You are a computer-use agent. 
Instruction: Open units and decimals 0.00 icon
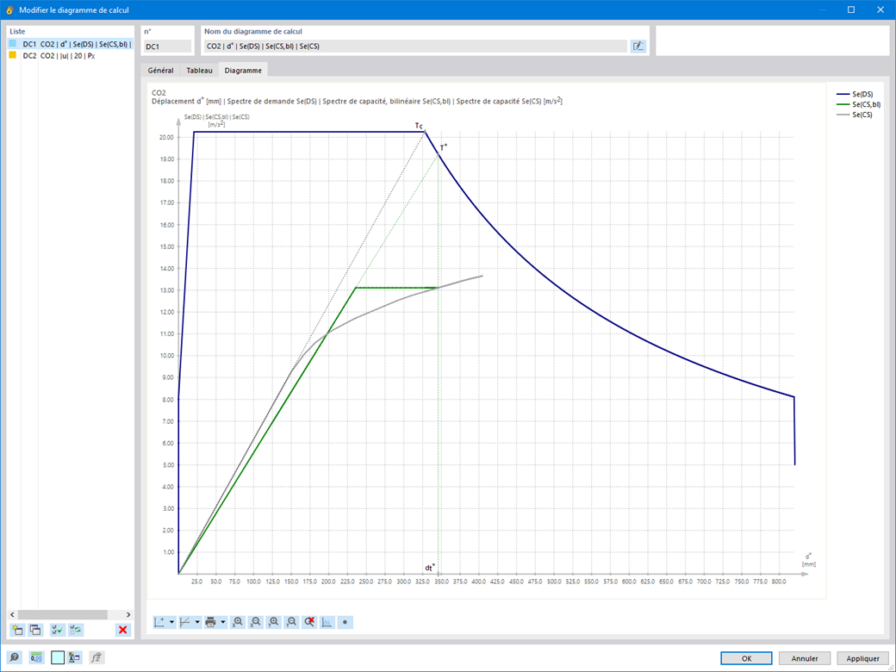coord(36,657)
